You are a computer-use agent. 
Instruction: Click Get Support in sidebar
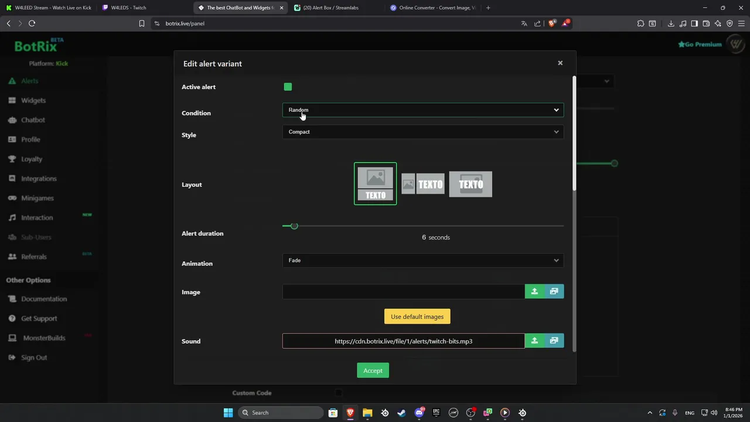click(x=39, y=318)
